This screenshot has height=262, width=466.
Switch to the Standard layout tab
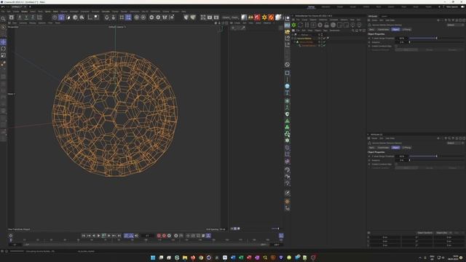[325, 7]
